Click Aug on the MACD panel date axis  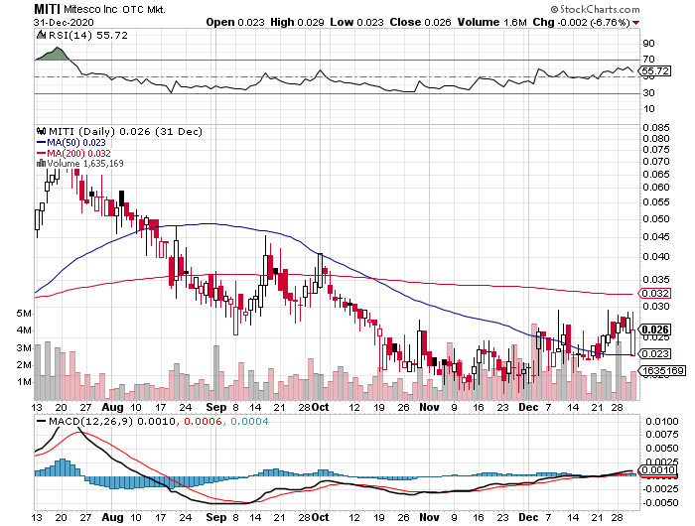pyautogui.click(x=112, y=517)
